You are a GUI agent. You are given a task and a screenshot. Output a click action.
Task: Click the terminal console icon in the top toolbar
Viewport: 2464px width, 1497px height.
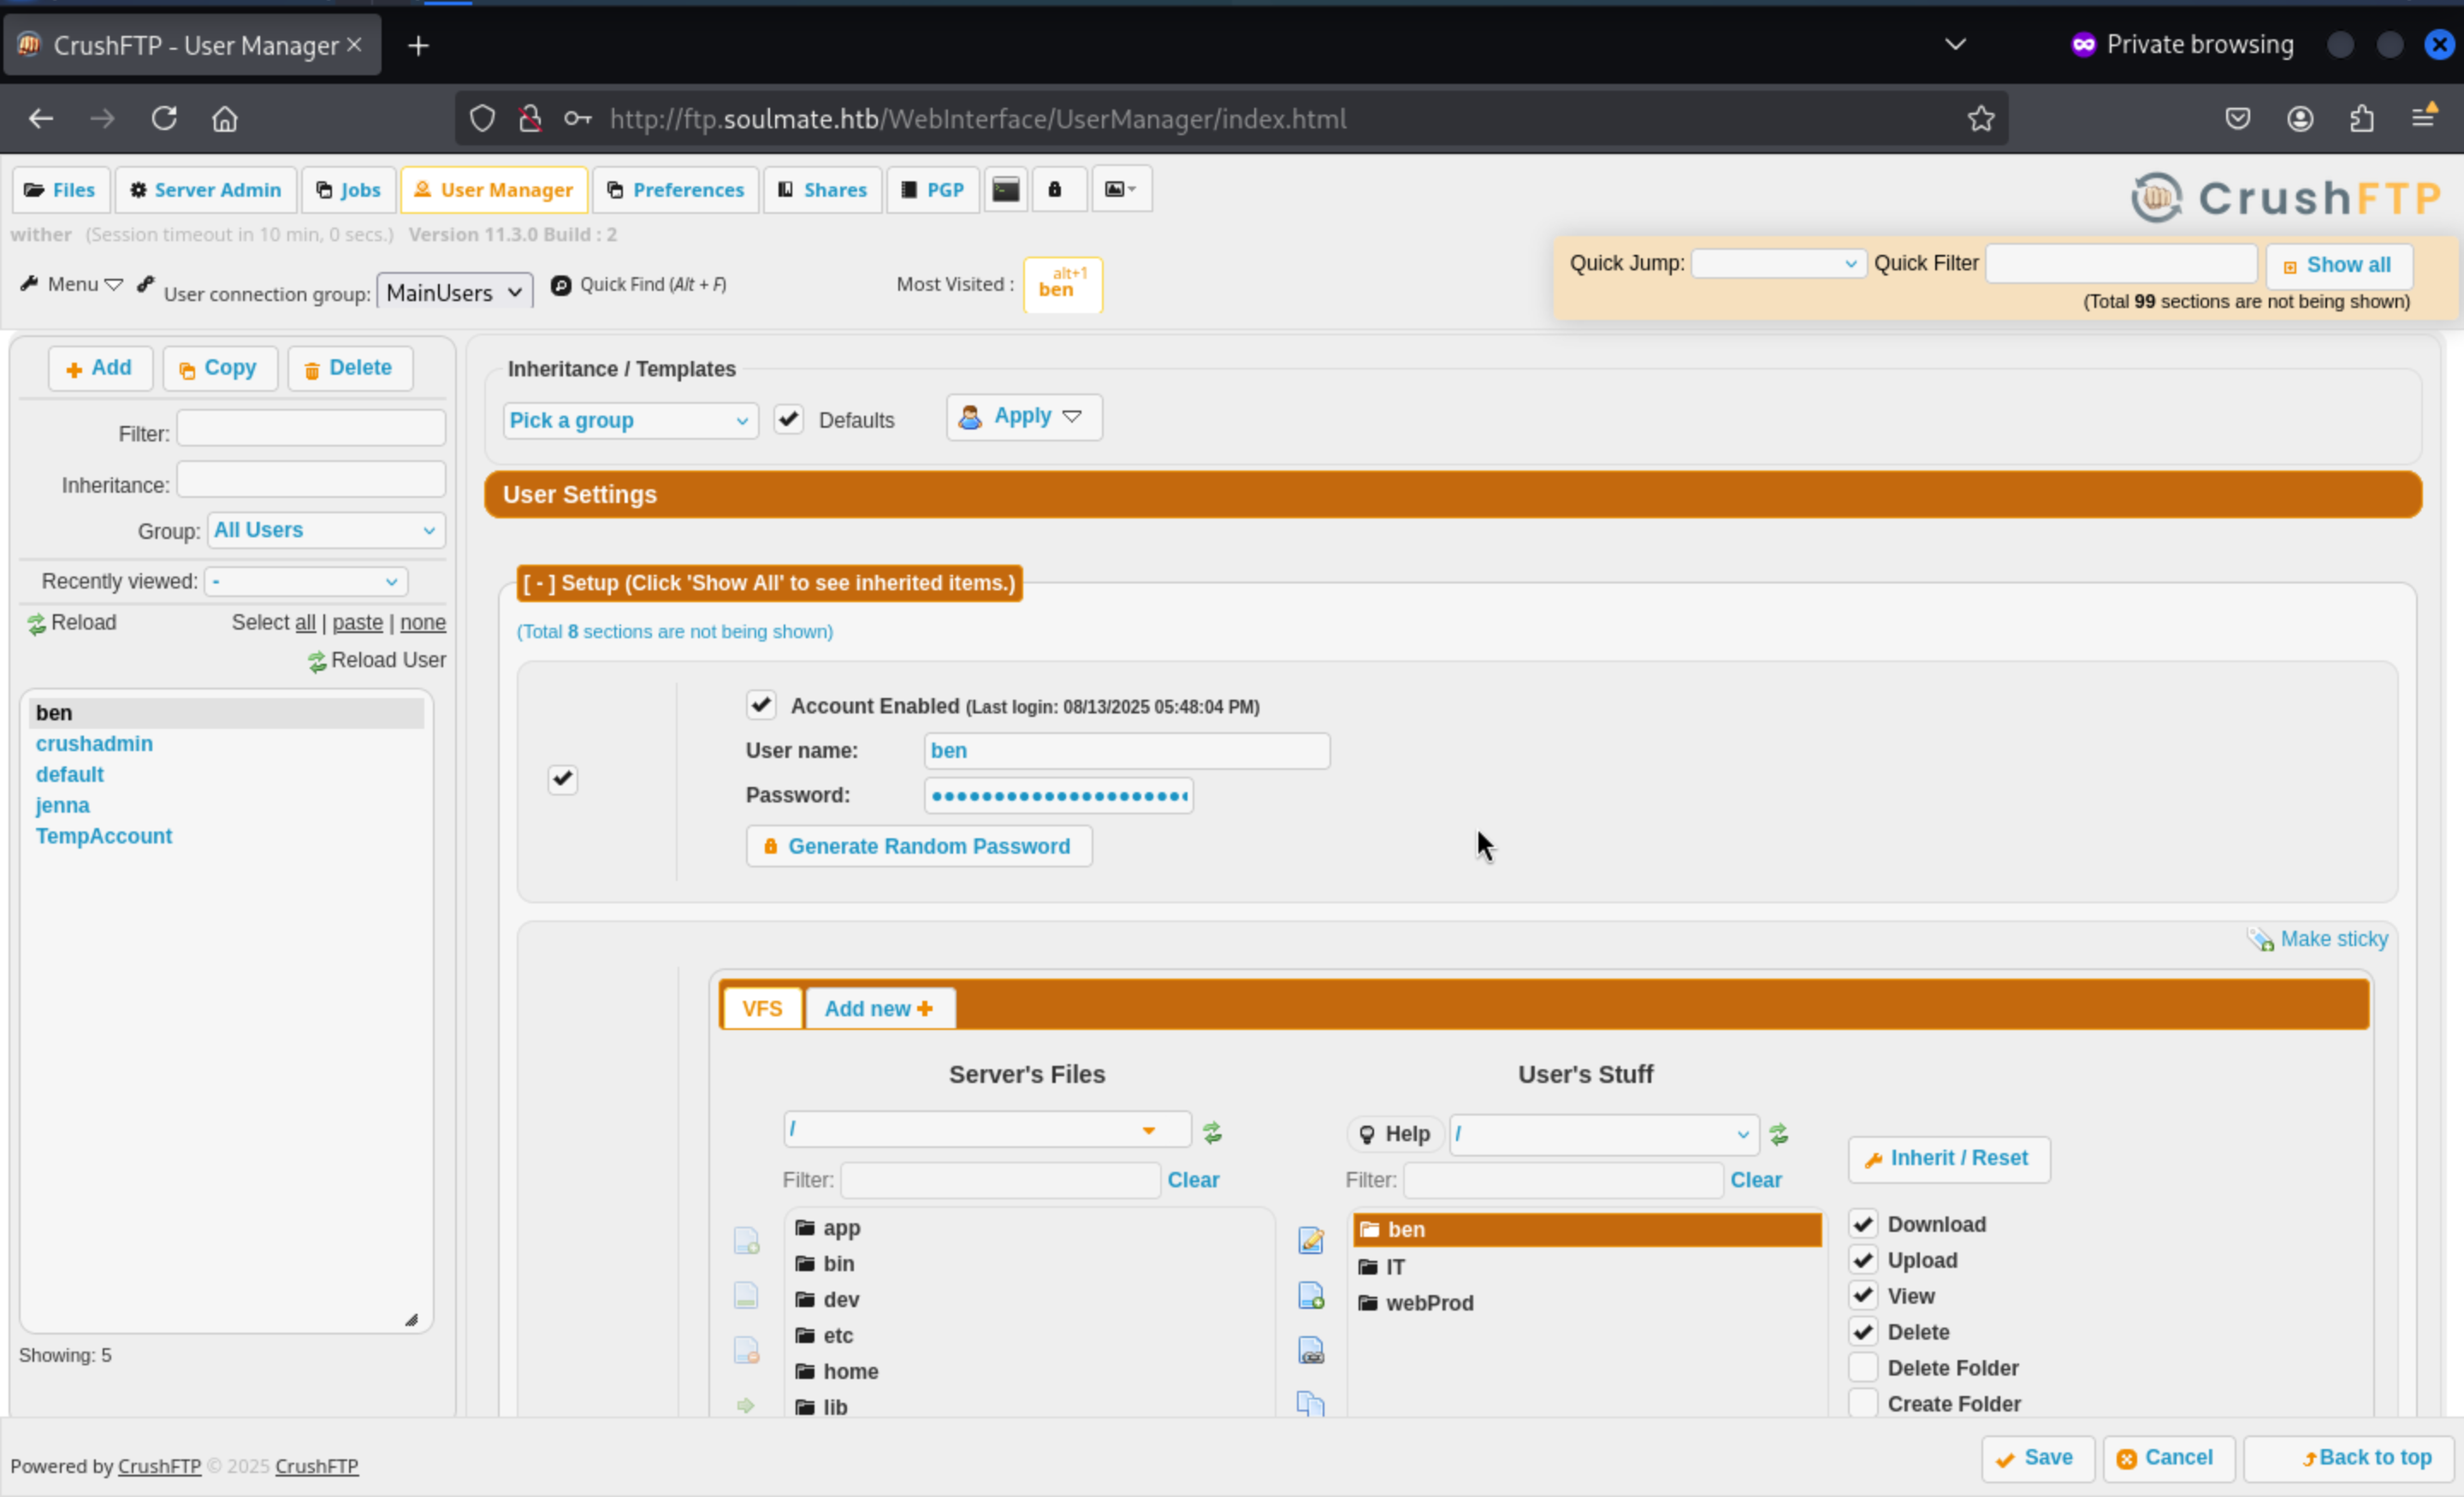coord(1005,189)
